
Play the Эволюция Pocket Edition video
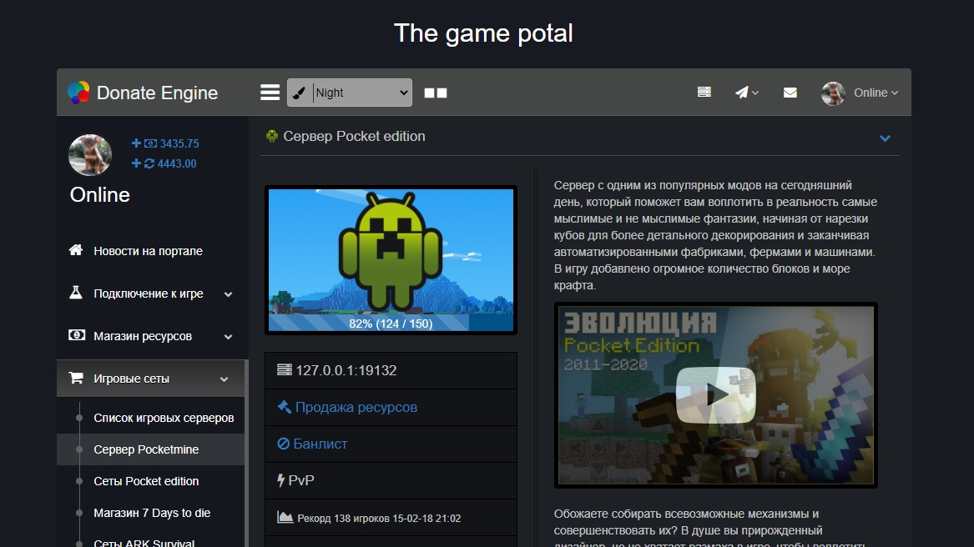(x=715, y=394)
